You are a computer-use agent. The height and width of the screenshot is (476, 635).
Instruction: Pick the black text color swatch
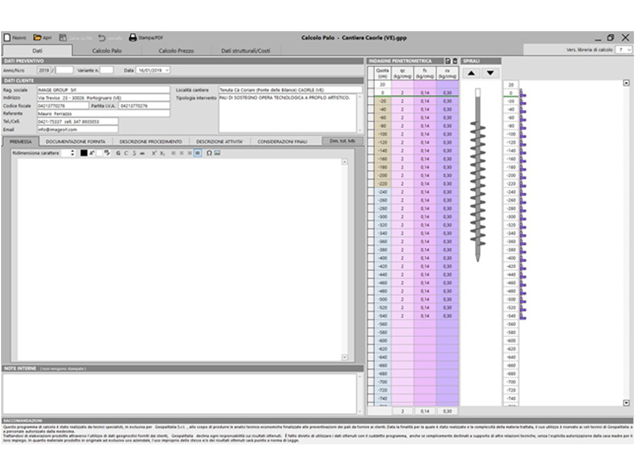click(x=84, y=153)
